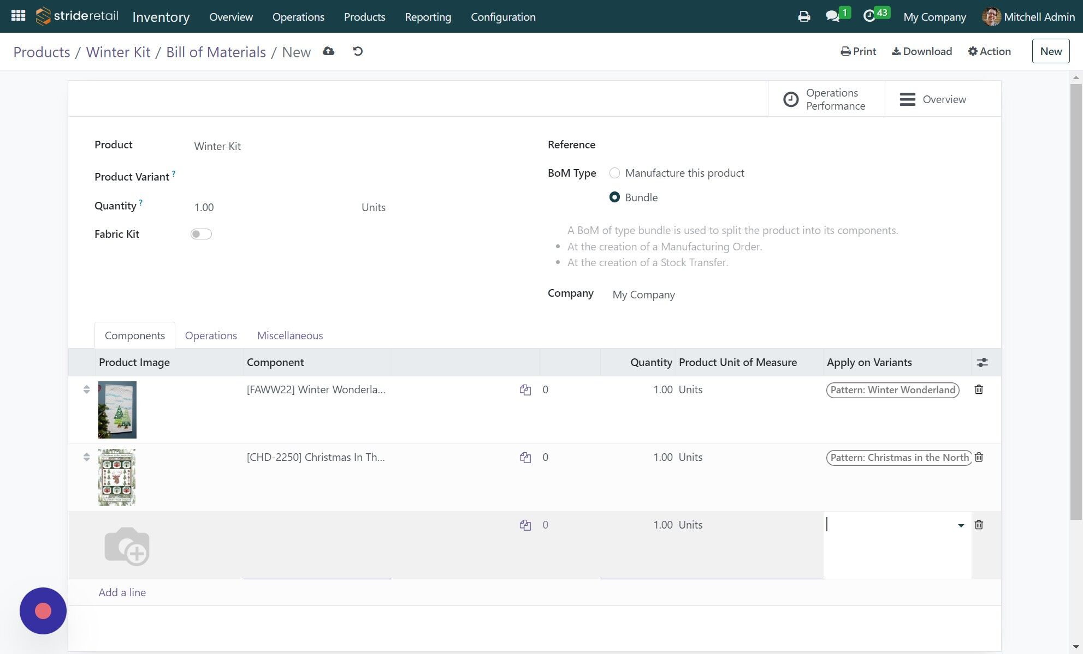Open the Overview stat button

pyautogui.click(x=943, y=99)
